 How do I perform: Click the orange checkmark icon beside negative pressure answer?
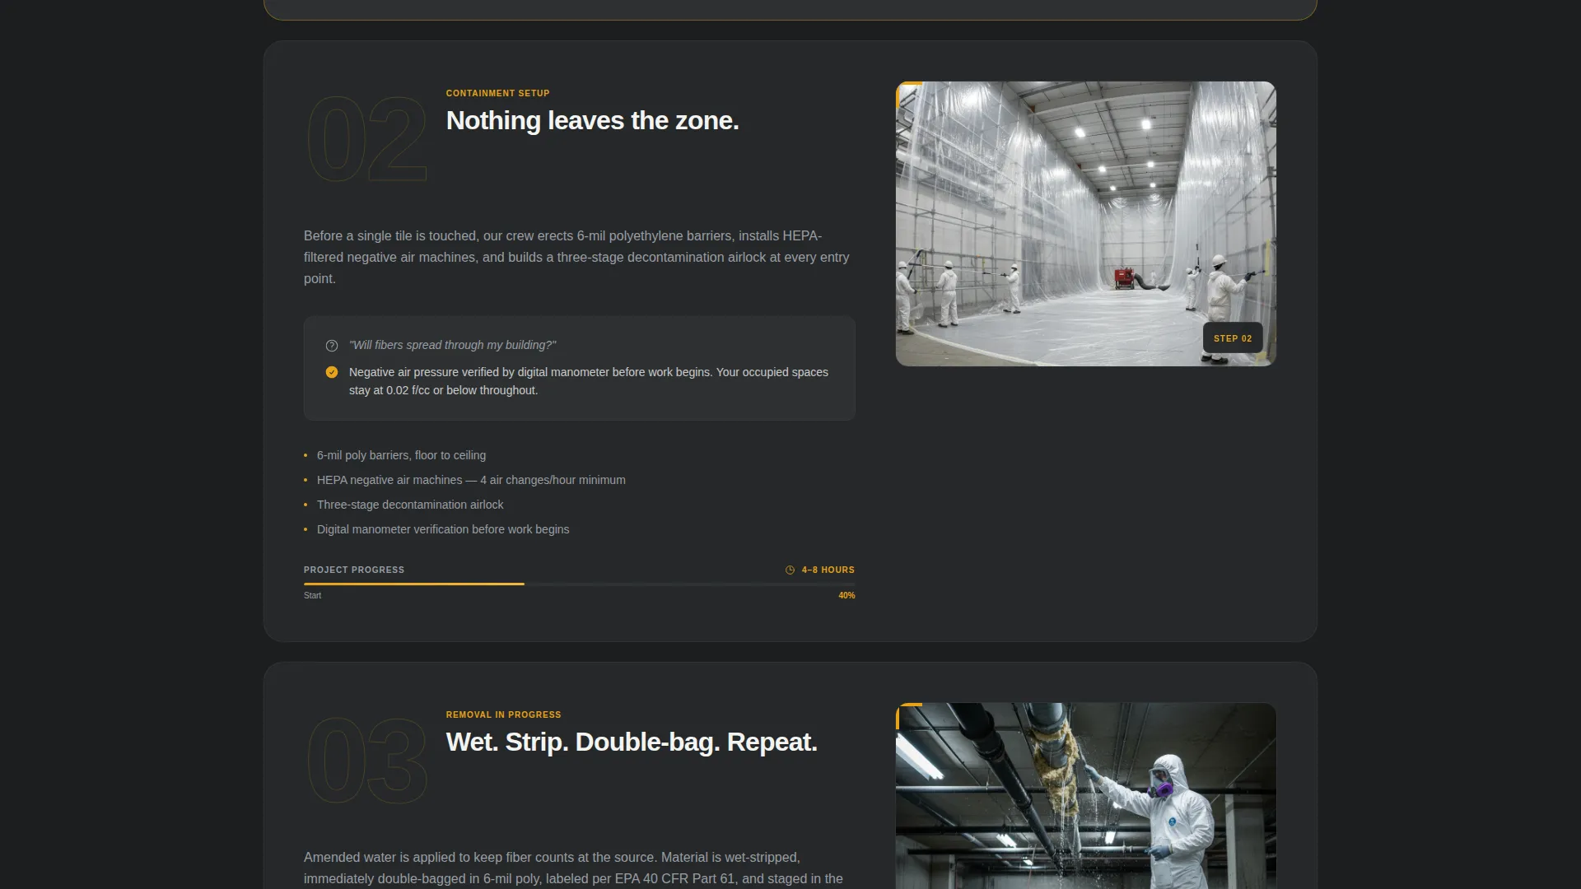[x=332, y=372]
